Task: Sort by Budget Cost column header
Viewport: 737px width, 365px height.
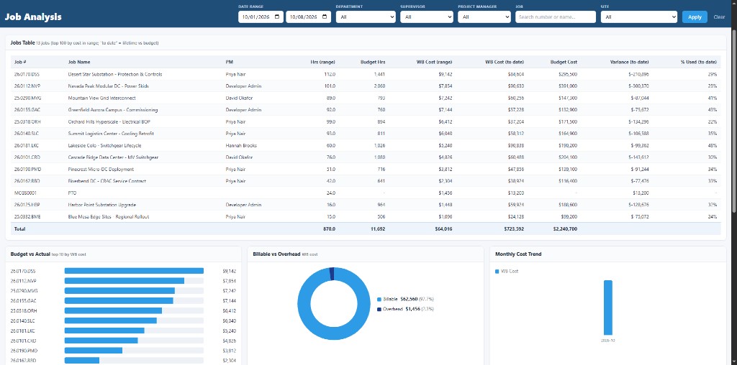Action: 564,62
